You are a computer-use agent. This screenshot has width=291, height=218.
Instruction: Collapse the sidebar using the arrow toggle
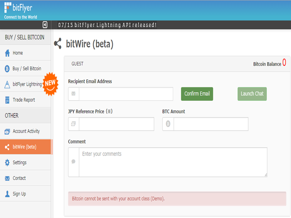coord(45,25)
